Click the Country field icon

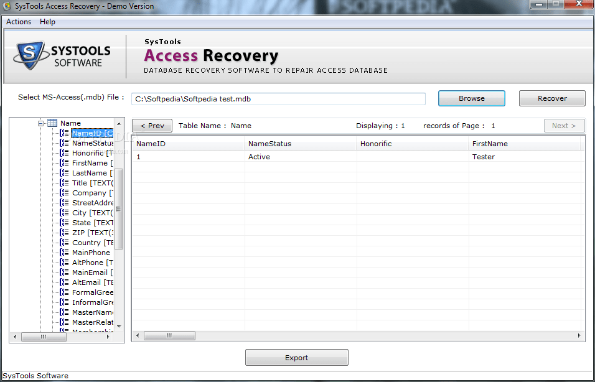point(65,242)
